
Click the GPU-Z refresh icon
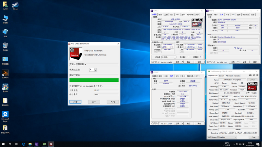point(254,75)
